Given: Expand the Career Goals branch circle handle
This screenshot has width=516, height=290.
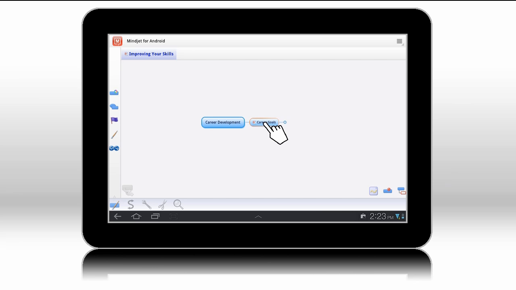Looking at the screenshot, I should tap(285, 122).
